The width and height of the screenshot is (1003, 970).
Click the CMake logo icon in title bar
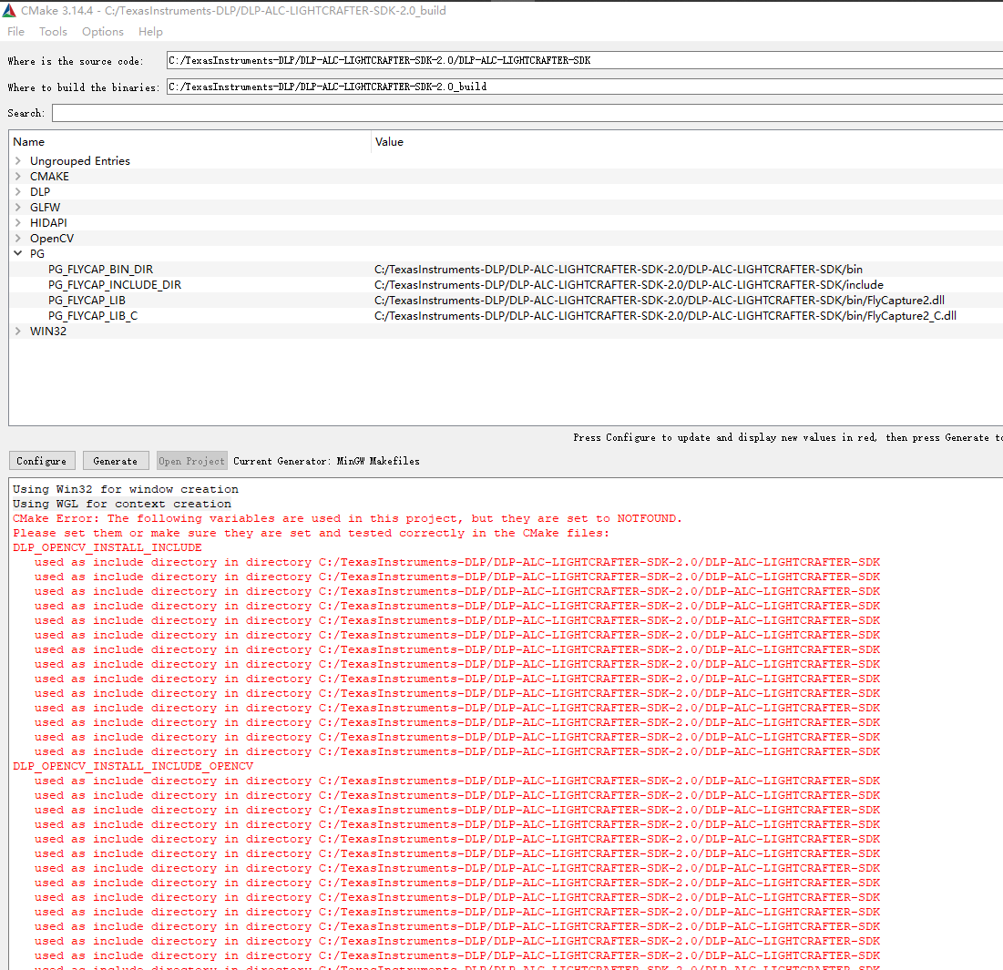pos(9,10)
